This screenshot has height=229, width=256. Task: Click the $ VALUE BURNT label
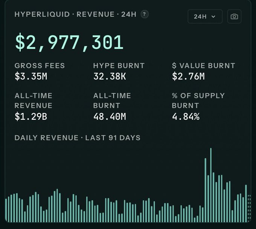click(x=203, y=66)
